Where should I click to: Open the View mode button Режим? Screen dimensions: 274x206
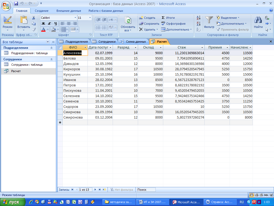click(7, 23)
